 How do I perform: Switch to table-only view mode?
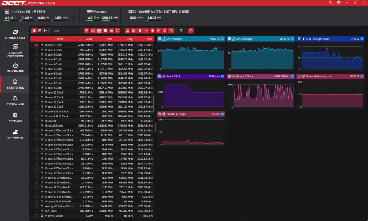click(x=40, y=31)
